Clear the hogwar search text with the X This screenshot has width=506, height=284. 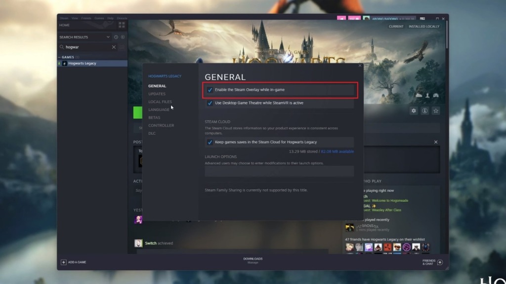tap(114, 47)
